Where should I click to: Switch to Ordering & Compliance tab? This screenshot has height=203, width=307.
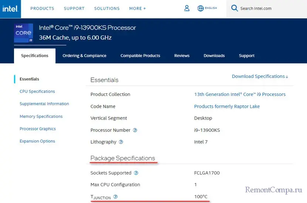pos(84,56)
